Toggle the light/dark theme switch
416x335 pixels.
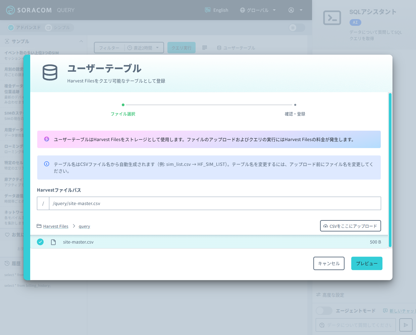[297, 27]
